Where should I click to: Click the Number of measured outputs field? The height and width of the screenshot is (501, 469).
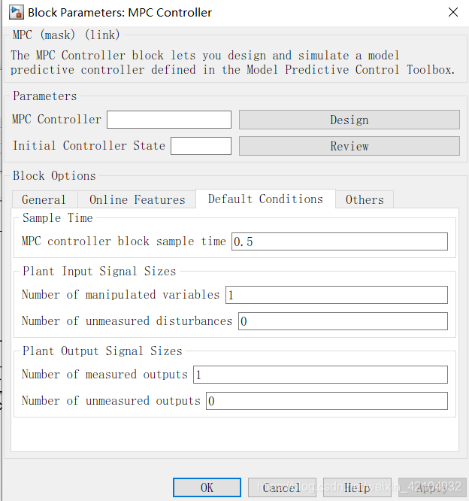coord(320,375)
